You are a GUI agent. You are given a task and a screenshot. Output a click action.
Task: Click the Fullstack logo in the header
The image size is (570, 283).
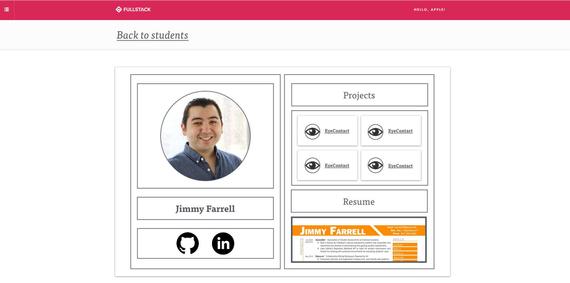pos(133,10)
